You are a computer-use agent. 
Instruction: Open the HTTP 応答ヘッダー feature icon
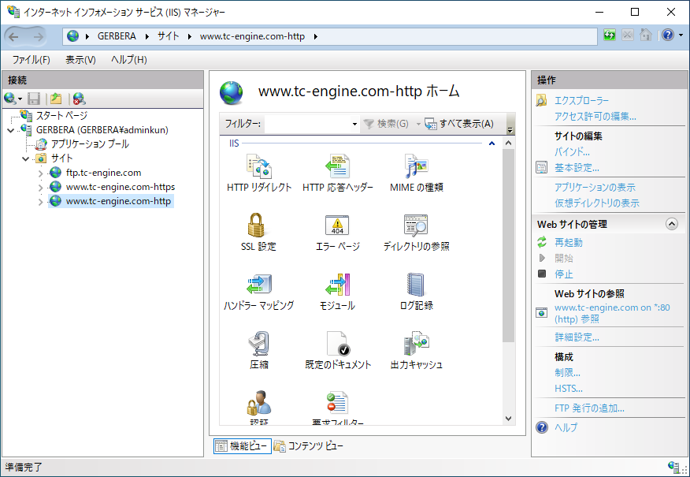coord(338,166)
